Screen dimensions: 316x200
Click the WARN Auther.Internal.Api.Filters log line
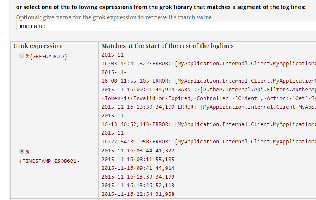point(209,90)
